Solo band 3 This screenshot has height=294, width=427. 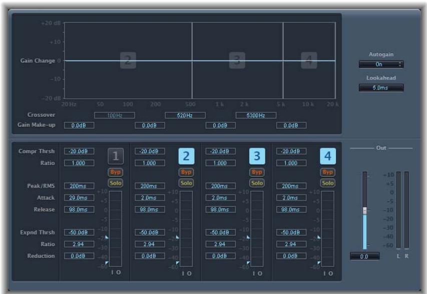[x=257, y=183]
